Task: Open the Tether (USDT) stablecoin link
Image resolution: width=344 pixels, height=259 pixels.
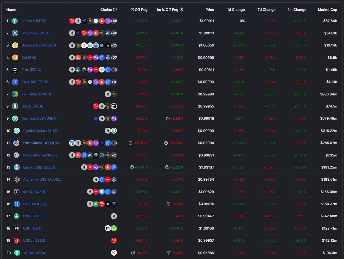Action: point(33,21)
